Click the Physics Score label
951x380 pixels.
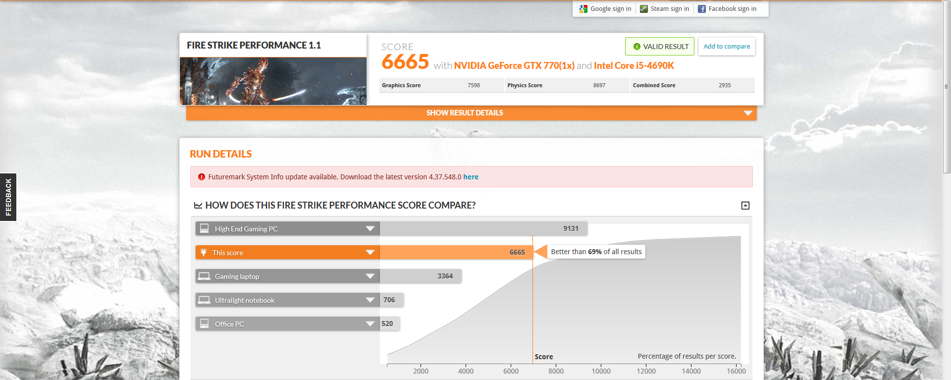(525, 85)
